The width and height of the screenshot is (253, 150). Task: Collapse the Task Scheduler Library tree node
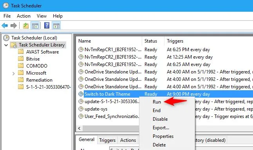click(6, 45)
